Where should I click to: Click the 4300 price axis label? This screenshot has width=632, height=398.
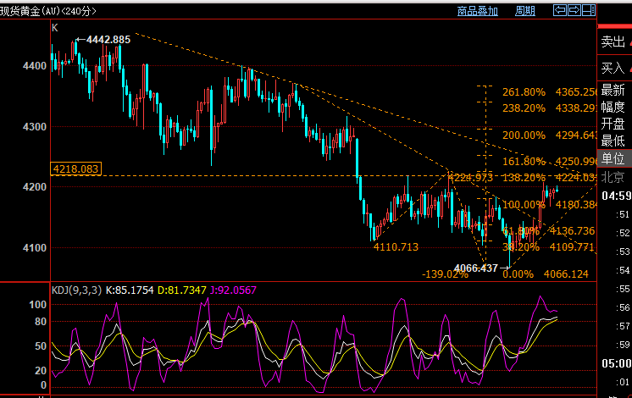tap(35, 127)
